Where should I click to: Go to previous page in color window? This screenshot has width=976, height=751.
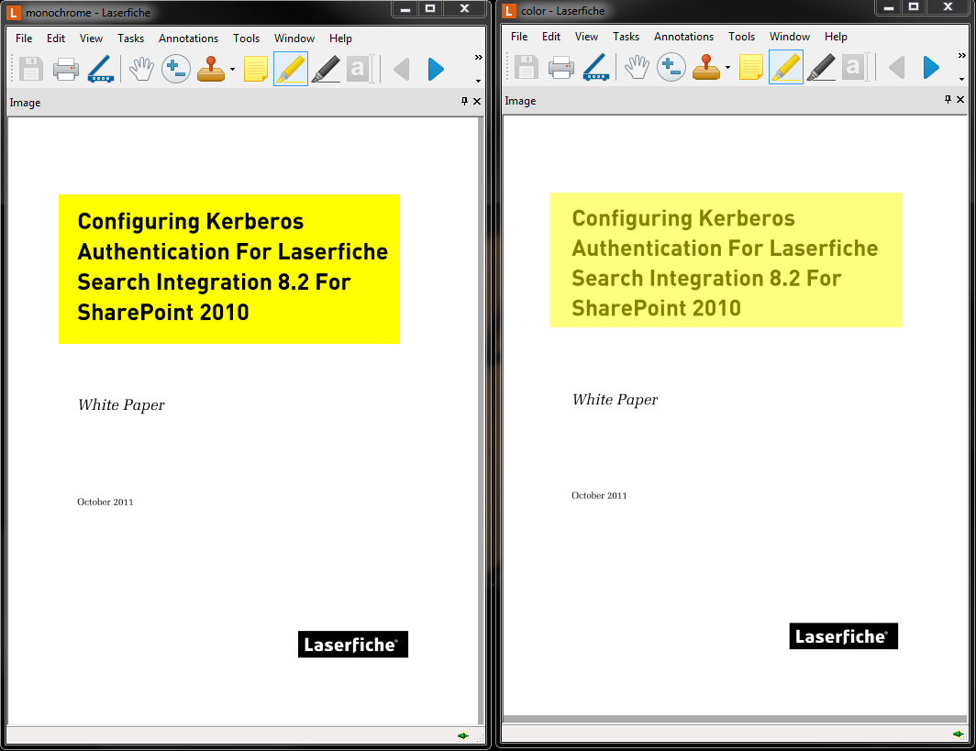coord(897,67)
